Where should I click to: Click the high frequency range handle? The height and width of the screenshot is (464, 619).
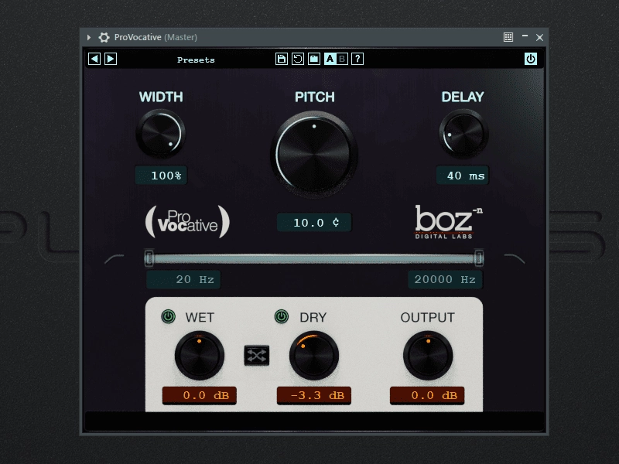479,258
